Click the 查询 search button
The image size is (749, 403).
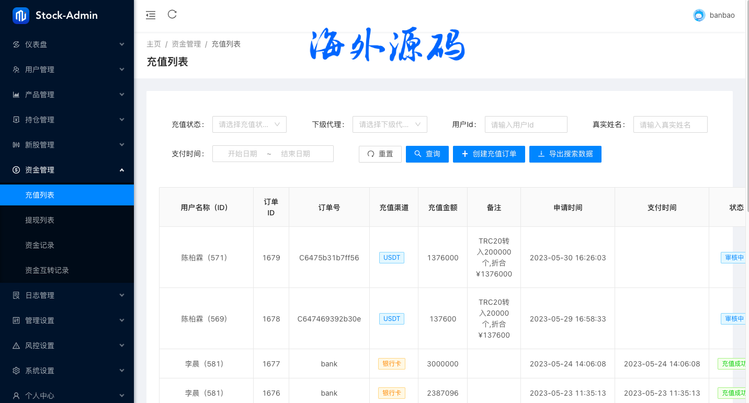[x=427, y=154]
